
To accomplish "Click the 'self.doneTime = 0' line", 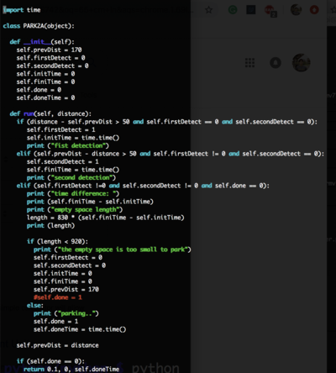I will pyautogui.click(x=45, y=97).
